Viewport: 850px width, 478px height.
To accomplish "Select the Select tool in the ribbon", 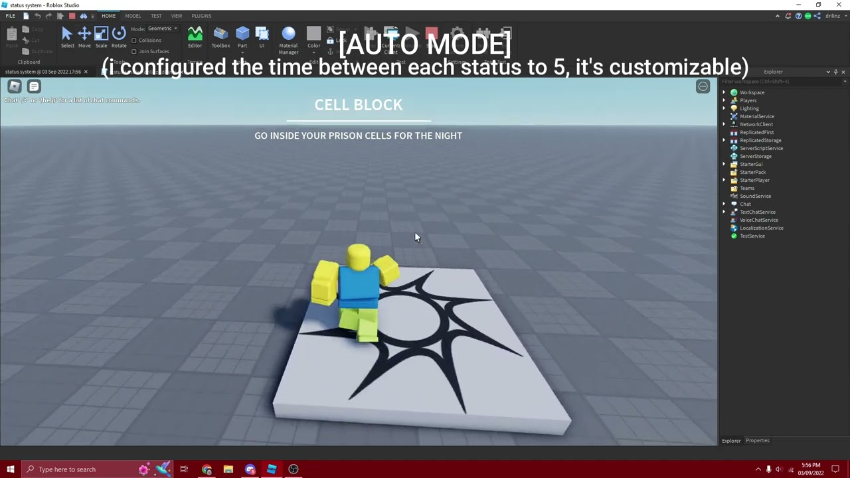I will coord(67,38).
